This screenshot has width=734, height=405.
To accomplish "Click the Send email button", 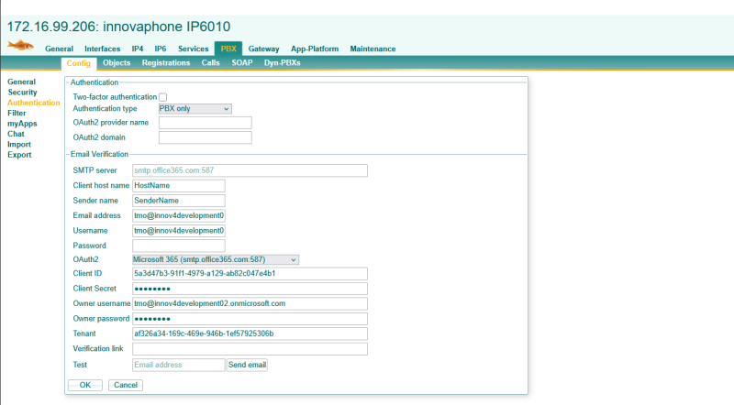I will coord(247,365).
